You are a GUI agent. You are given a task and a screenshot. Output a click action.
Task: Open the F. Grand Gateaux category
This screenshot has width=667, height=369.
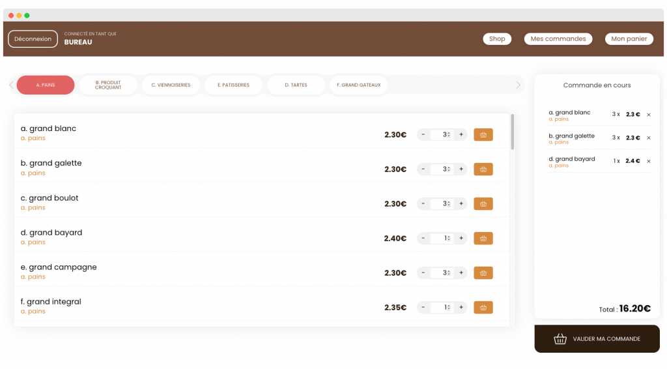coord(359,85)
